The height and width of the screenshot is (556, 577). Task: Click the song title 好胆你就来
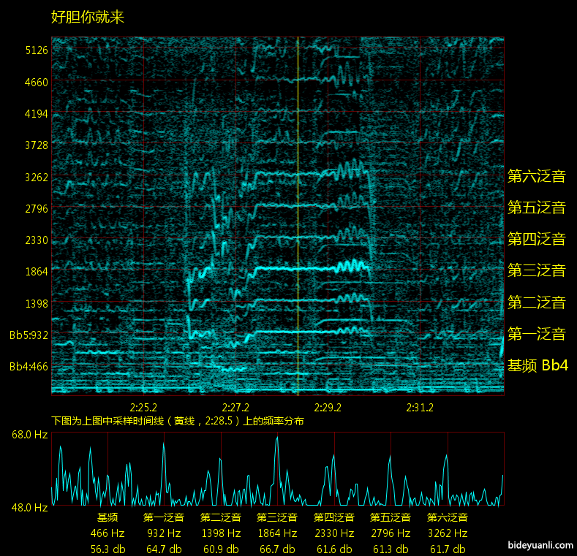pyautogui.click(x=88, y=18)
